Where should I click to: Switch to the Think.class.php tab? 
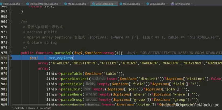(x=11, y=4)
